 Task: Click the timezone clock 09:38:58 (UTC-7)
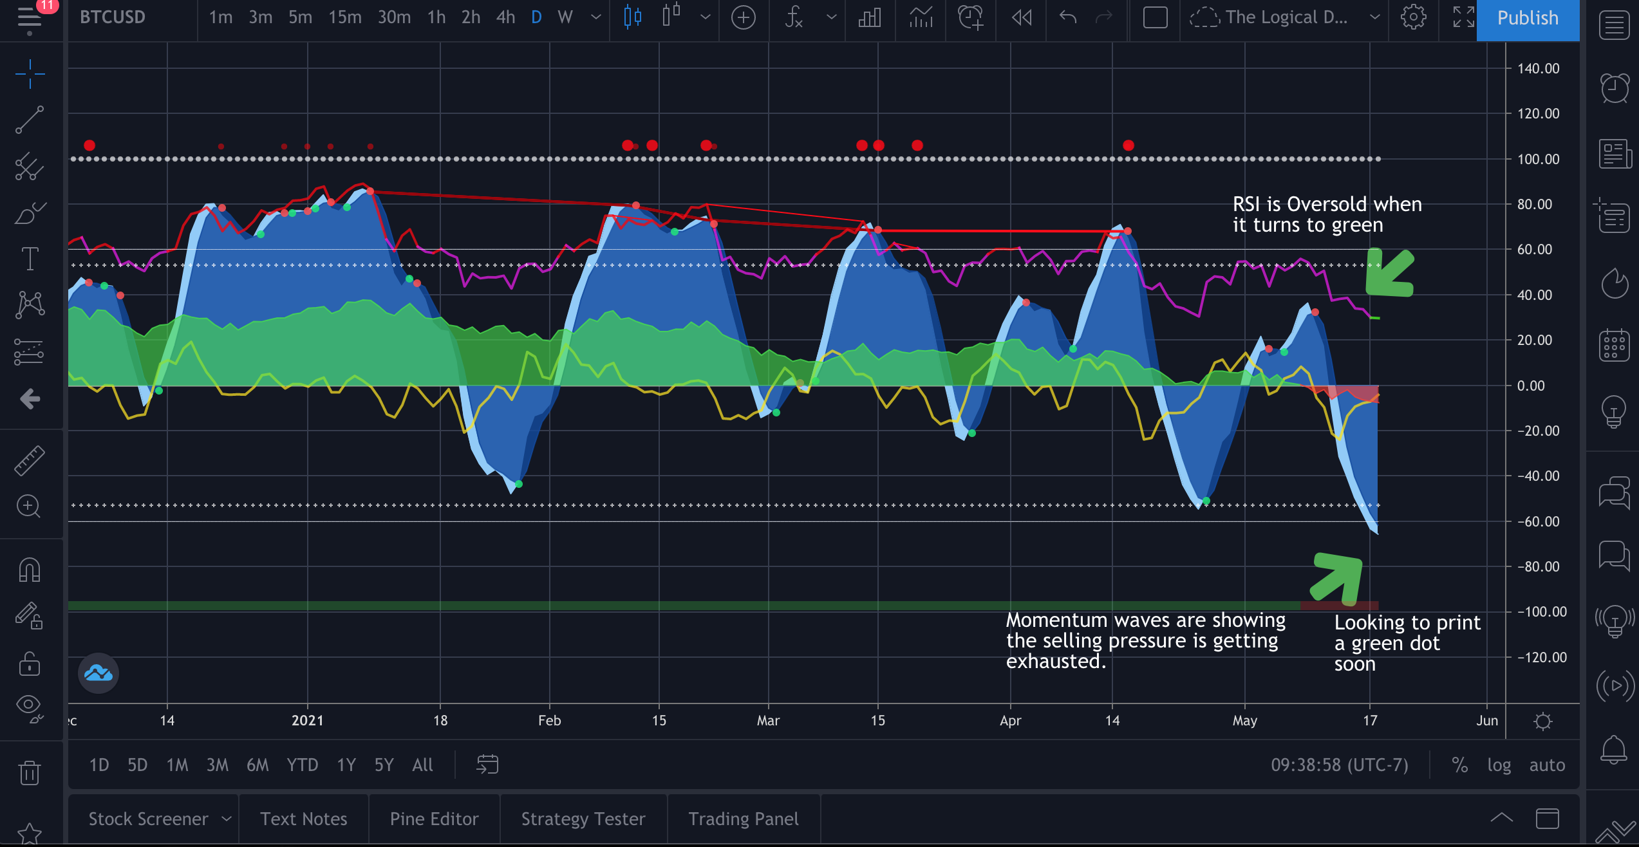(x=1339, y=765)
